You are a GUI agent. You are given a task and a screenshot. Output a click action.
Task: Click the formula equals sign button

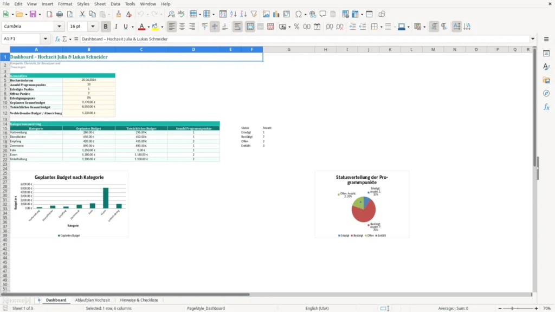(x=76, y=39)
